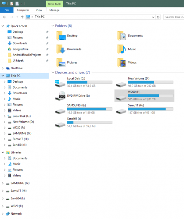Screen dimensions: 184x219
Task: Click the pin icon beside AndroidStudioProjects
Action: click(x=47, y=55)
